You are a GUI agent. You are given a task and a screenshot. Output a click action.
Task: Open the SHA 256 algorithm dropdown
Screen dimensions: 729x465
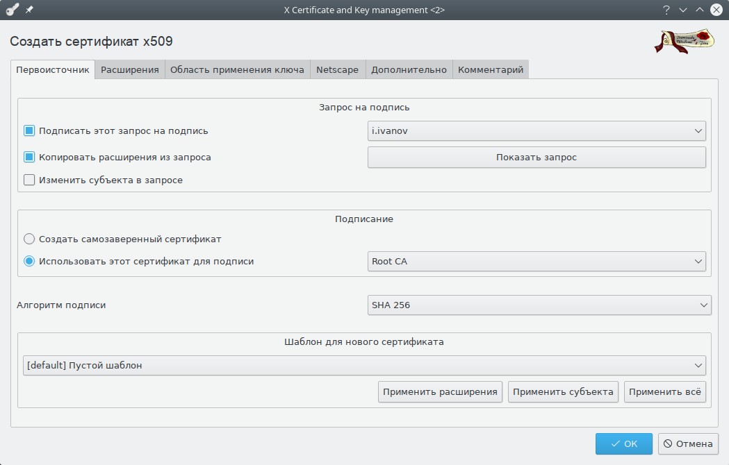point(539,305)
